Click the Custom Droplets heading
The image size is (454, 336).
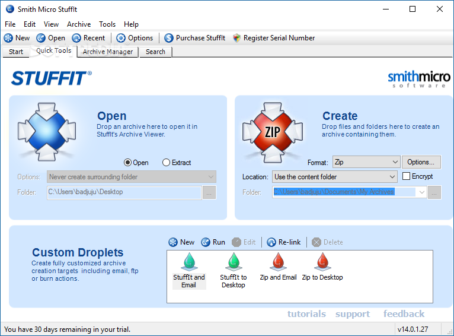pyautogui.click(x=78, y=252)
